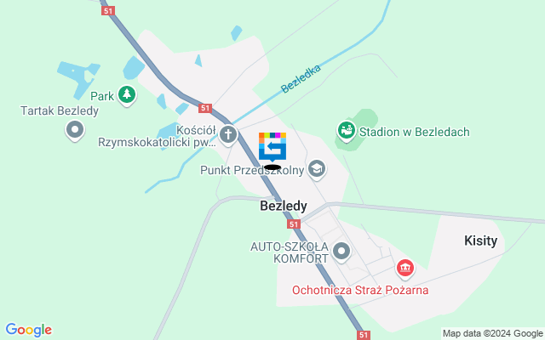Select the Punkt Przedszkolny school pin
This screenshot has height=340, width=545.
317,169
